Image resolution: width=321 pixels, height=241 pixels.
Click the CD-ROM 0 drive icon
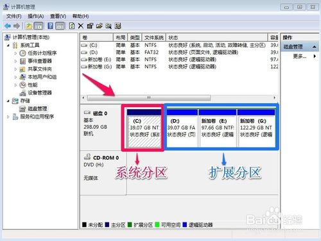pos(87,157)
